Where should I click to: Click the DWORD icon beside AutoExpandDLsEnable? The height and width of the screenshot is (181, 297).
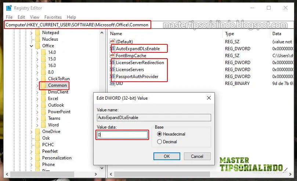click(x=112, y=48)
